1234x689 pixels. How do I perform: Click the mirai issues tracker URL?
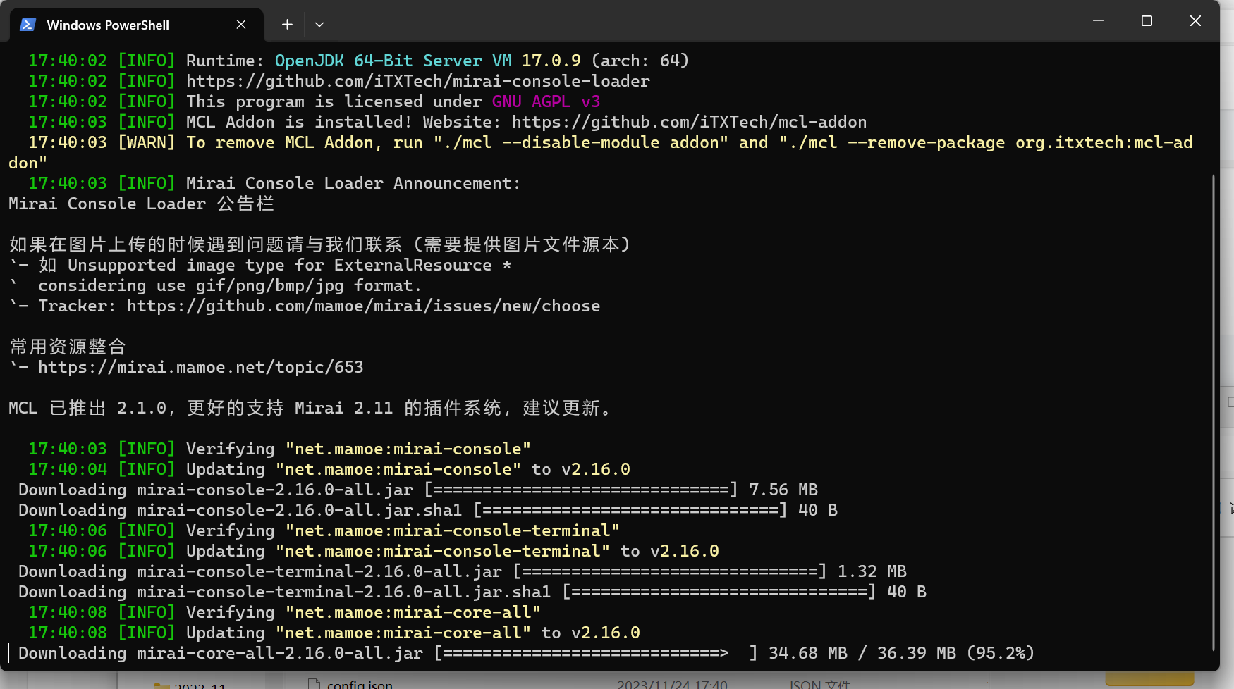tap(364, 306)
